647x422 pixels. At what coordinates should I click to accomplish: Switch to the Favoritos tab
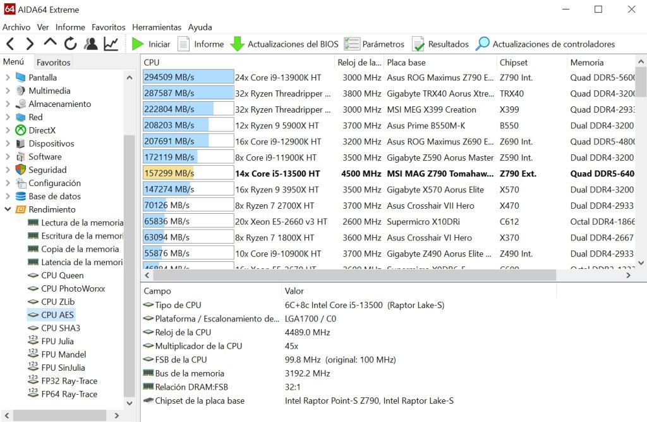coord(54,63)
